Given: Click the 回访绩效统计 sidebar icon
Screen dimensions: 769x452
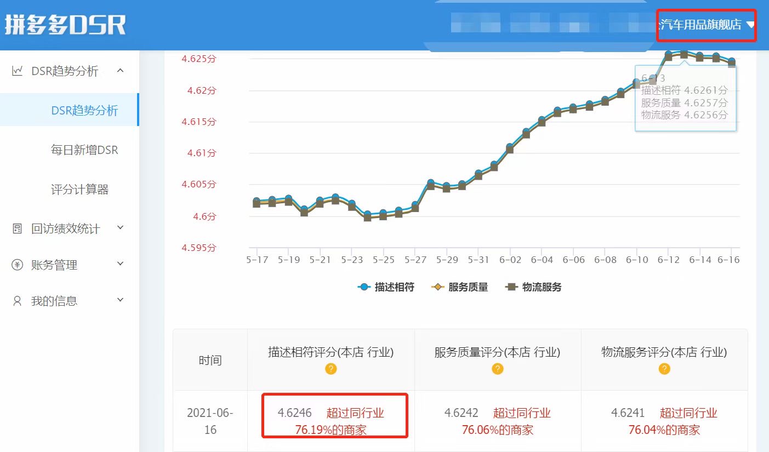Looking at the screenshot, I should coord(17,228).
